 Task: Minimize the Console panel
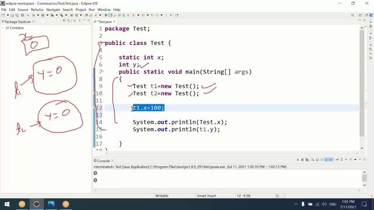[360, 160]
